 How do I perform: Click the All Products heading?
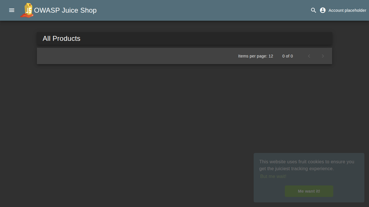pyautogui.click(x=61, y=39)
